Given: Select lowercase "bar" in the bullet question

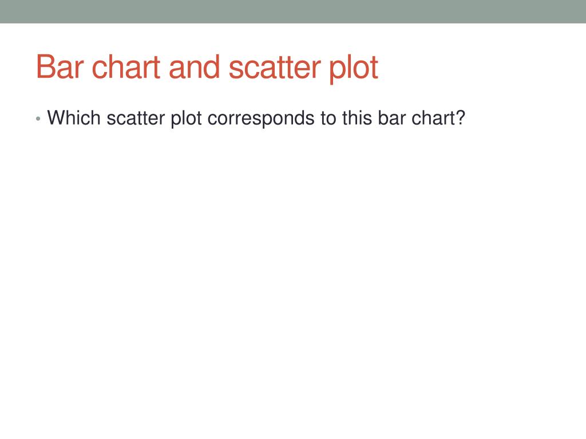Looking at the screenshot, I should (x=391, y=118).
